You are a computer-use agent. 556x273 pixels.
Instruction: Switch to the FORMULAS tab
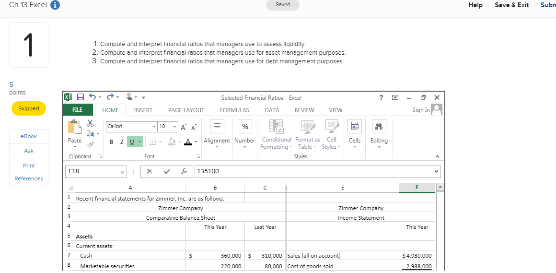point(234,110)
